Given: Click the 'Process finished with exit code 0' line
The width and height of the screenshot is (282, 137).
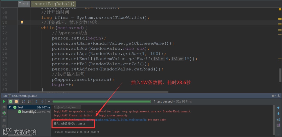Looking at the screenshot, I should 76,132.
